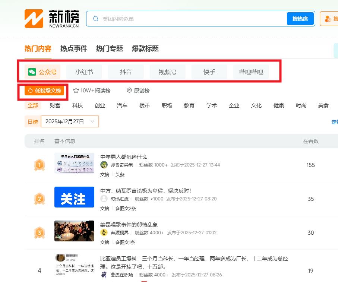
Task: Filter by 教育 category
Action: [189, 105]
